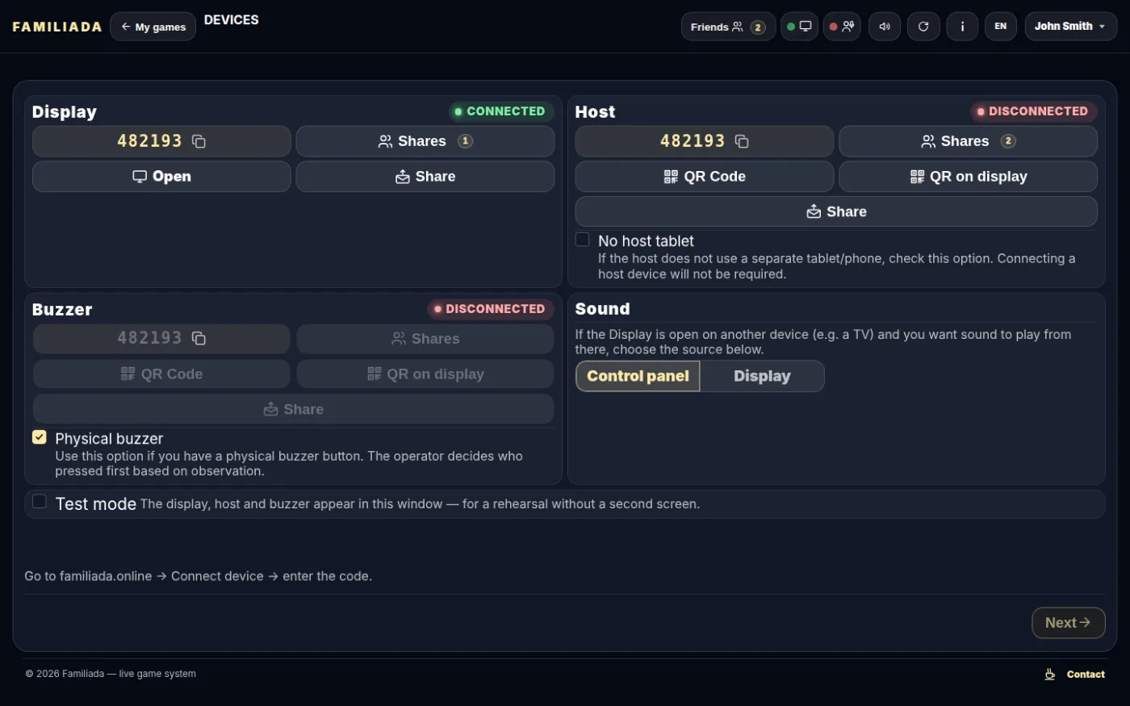Click the coffee cup icon beside Contact
The image size is (1130, 706).
(1050, 675)
